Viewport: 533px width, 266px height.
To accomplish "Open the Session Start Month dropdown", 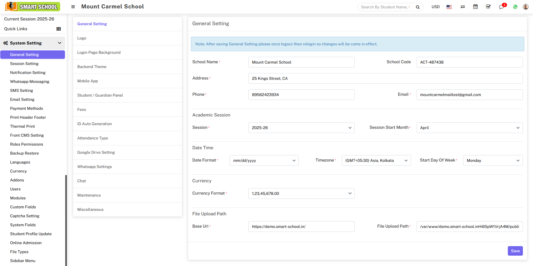I will click(469, 128).
